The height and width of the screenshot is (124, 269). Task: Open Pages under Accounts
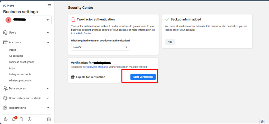12,50
